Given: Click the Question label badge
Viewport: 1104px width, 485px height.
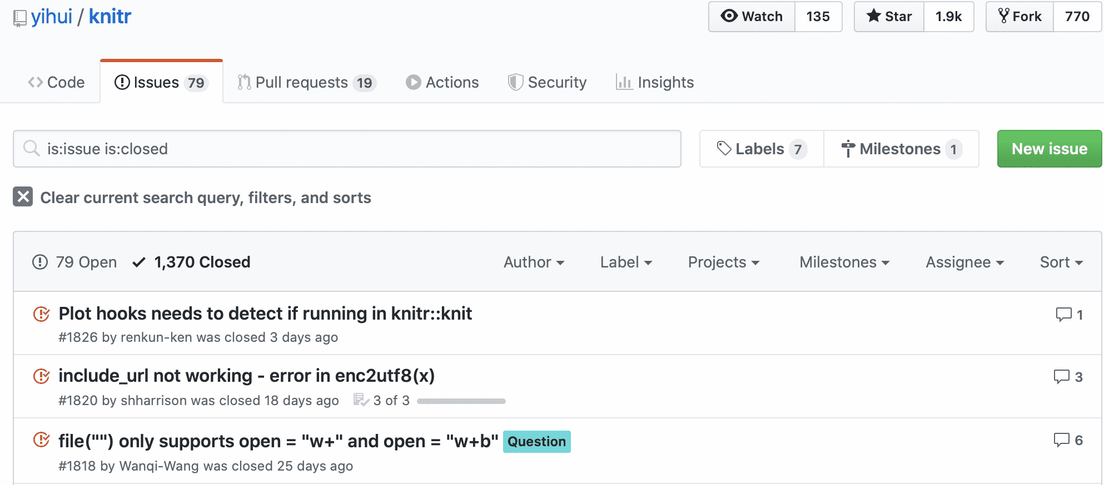Looking at the screenshot, I should tap(537, 442).
